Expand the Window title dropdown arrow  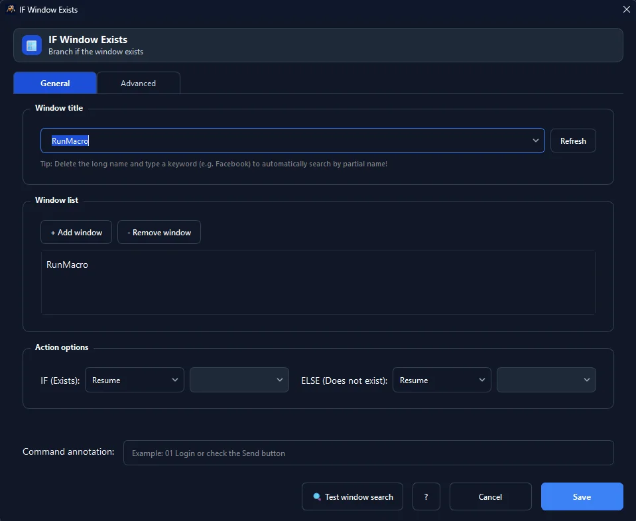[535, 141]
